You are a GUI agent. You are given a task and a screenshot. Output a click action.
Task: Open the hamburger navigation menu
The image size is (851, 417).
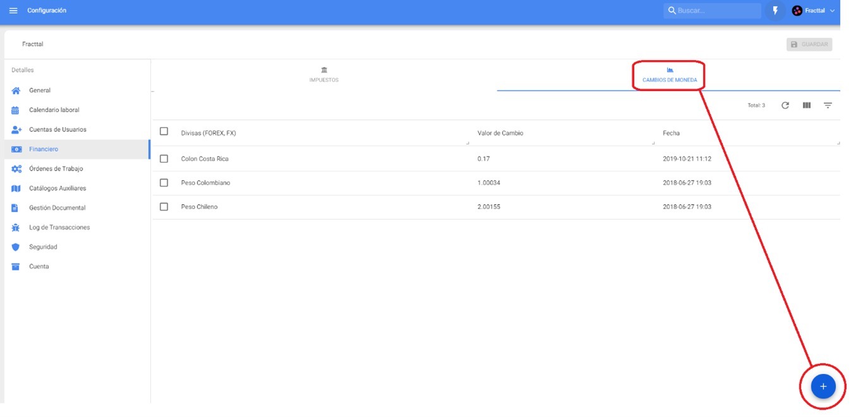pos(13,11)
